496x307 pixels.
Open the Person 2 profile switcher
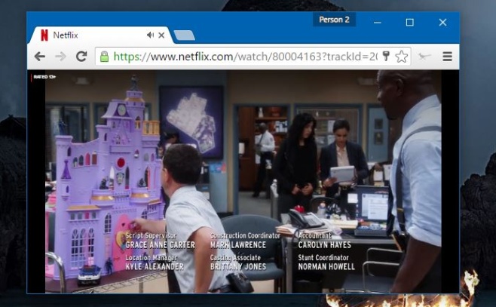click(334, 20)
